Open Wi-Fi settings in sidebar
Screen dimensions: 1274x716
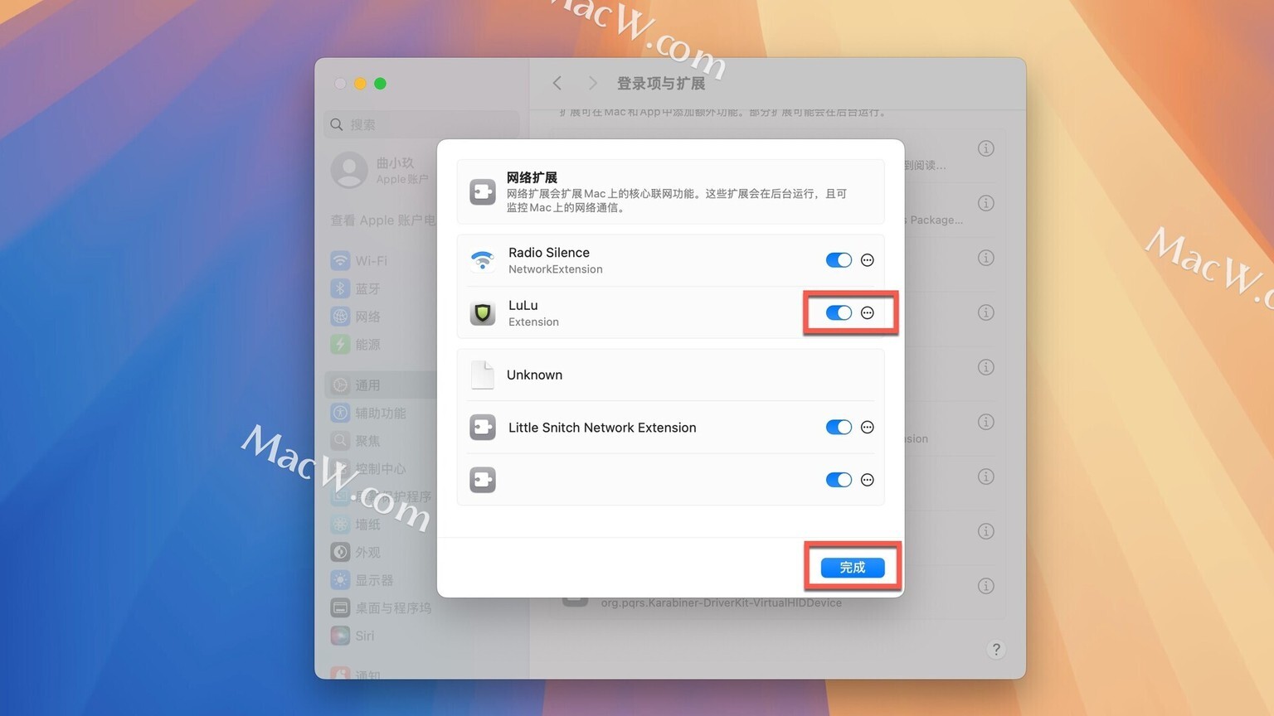point(381,260)
